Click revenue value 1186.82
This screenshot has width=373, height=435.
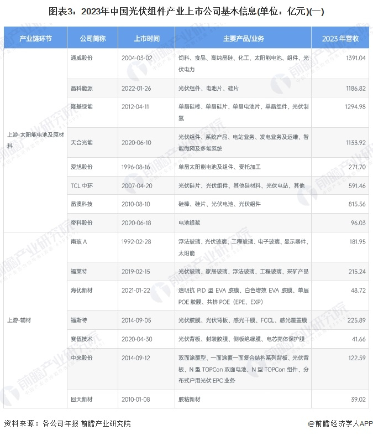(356, 88)
